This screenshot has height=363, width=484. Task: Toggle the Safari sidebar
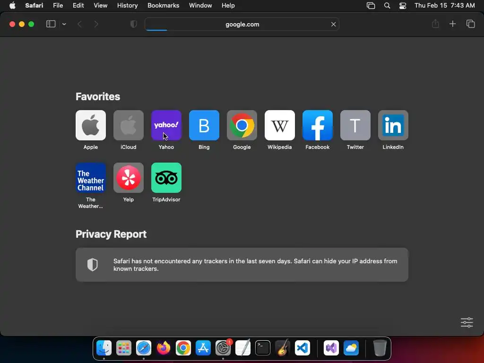[x=51, y=24]
